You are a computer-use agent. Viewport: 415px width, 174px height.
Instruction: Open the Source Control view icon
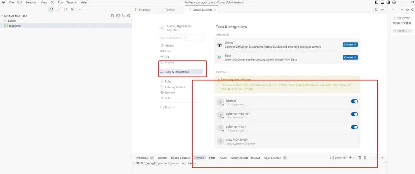(x=65, y=10)
